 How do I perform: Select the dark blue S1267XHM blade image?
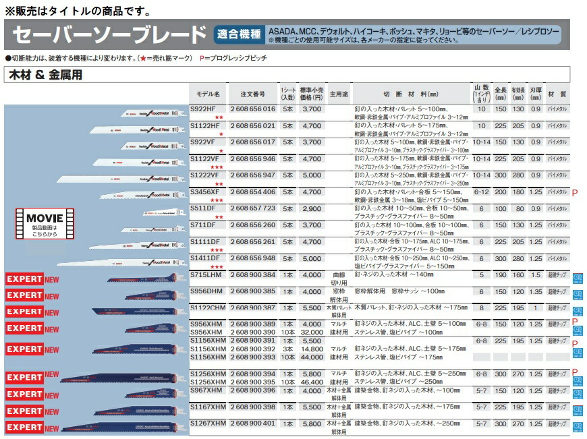(124, 428)
